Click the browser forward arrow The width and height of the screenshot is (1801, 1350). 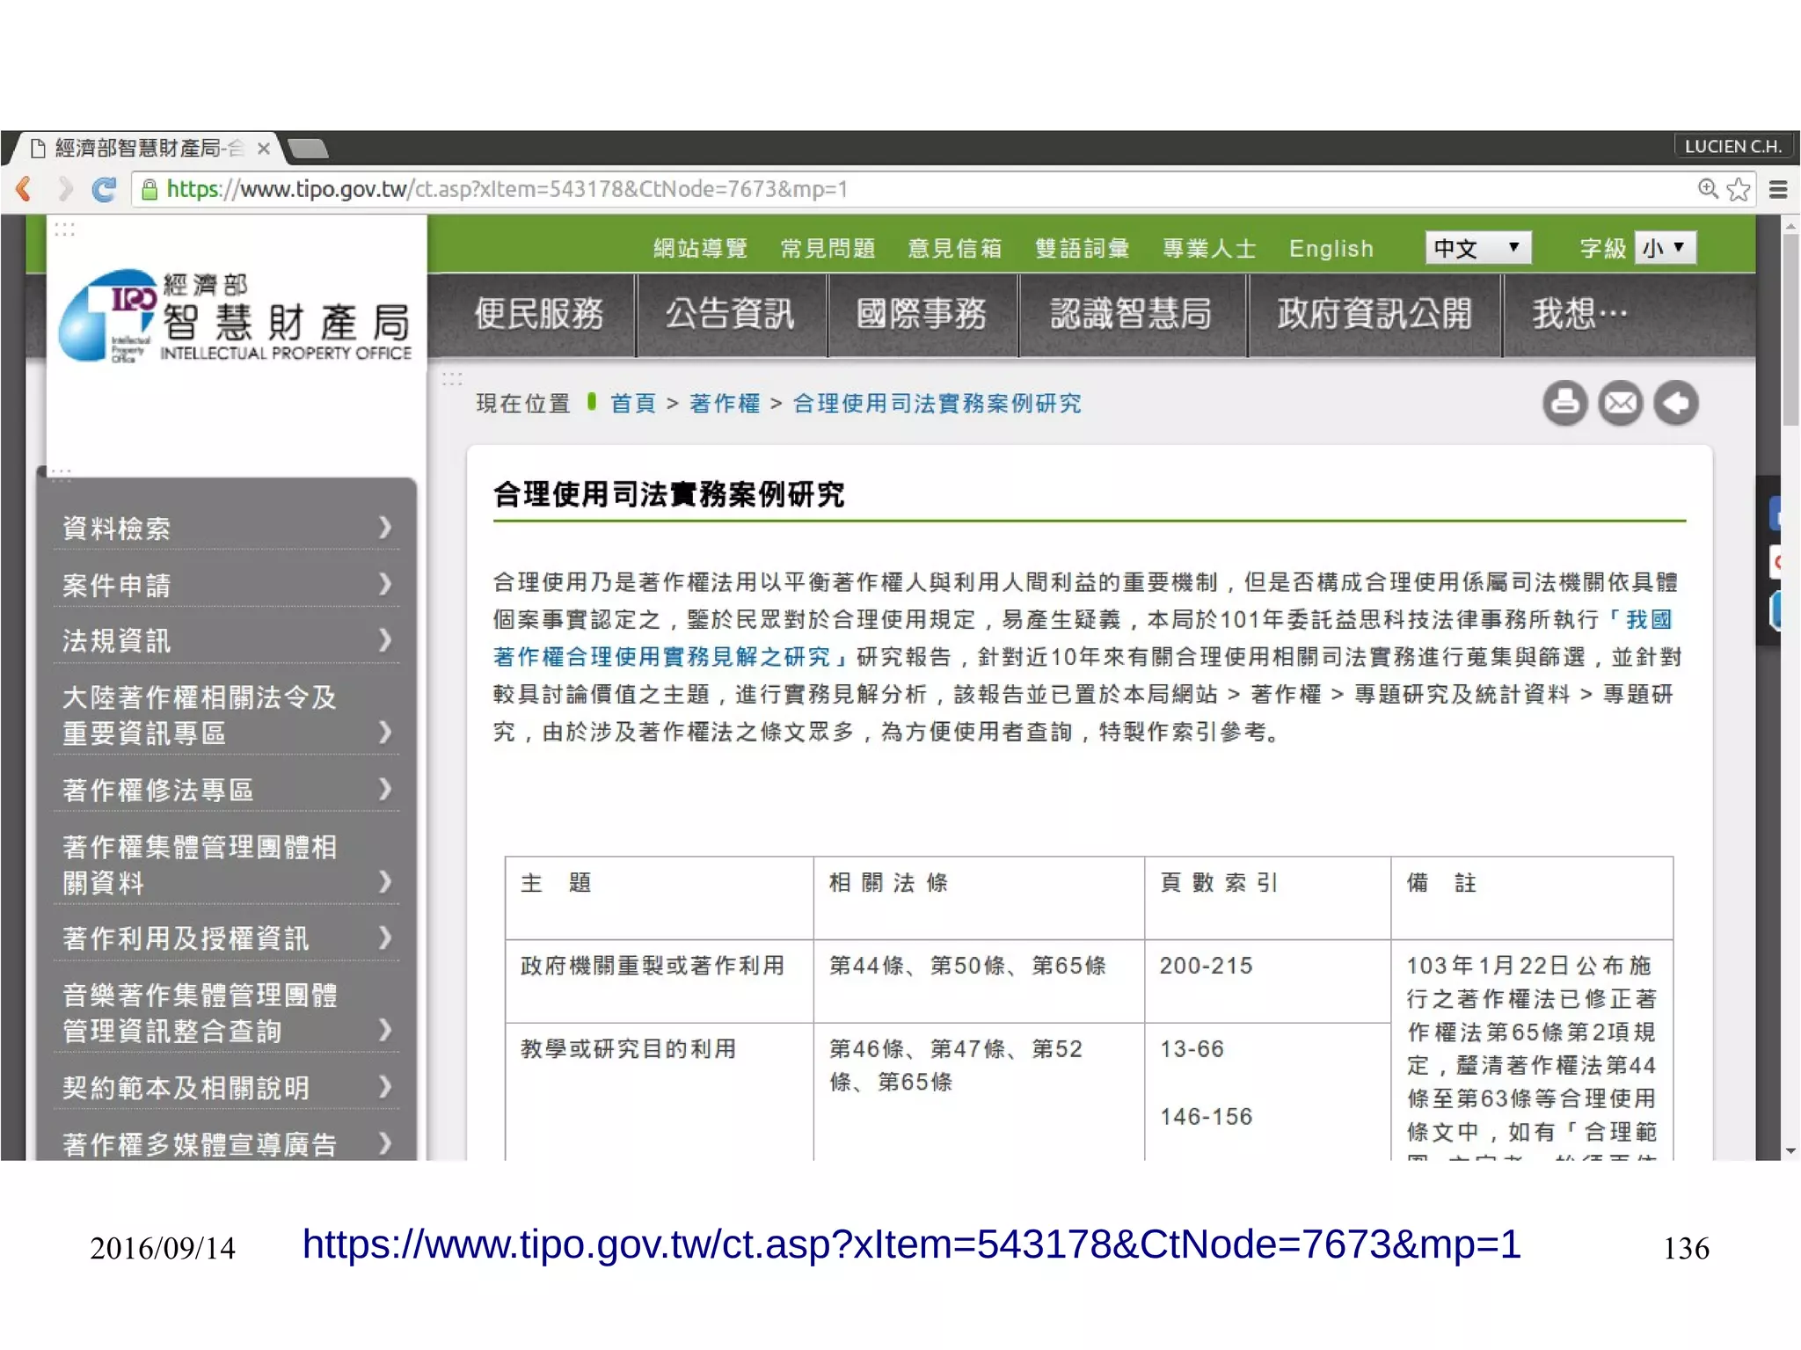[x=64, y=189]
